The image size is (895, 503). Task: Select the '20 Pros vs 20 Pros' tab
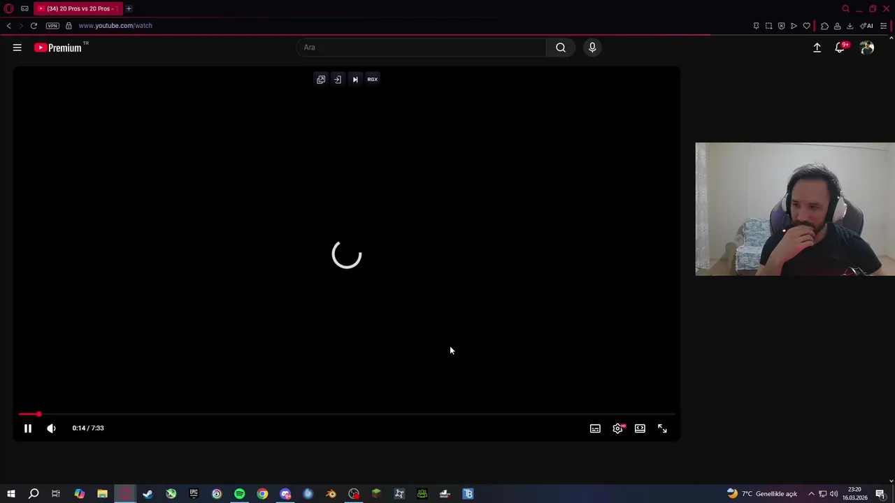pos(78,8)
